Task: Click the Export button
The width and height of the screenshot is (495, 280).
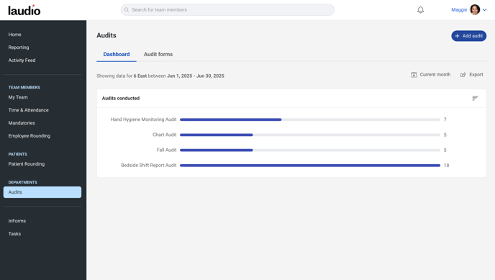Action: click(472, 74)
